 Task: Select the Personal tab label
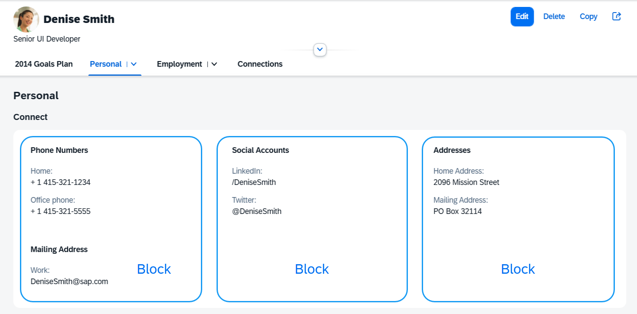pyautogui.click(x=105, y=64)
